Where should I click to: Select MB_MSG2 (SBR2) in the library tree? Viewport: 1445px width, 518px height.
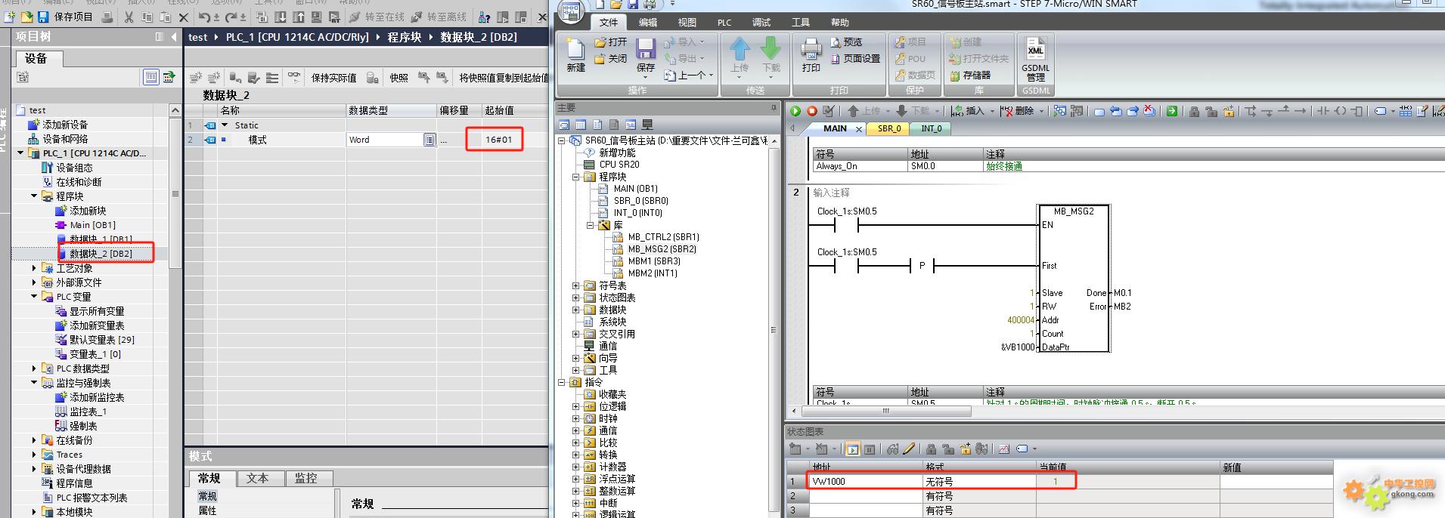(662, 249)
